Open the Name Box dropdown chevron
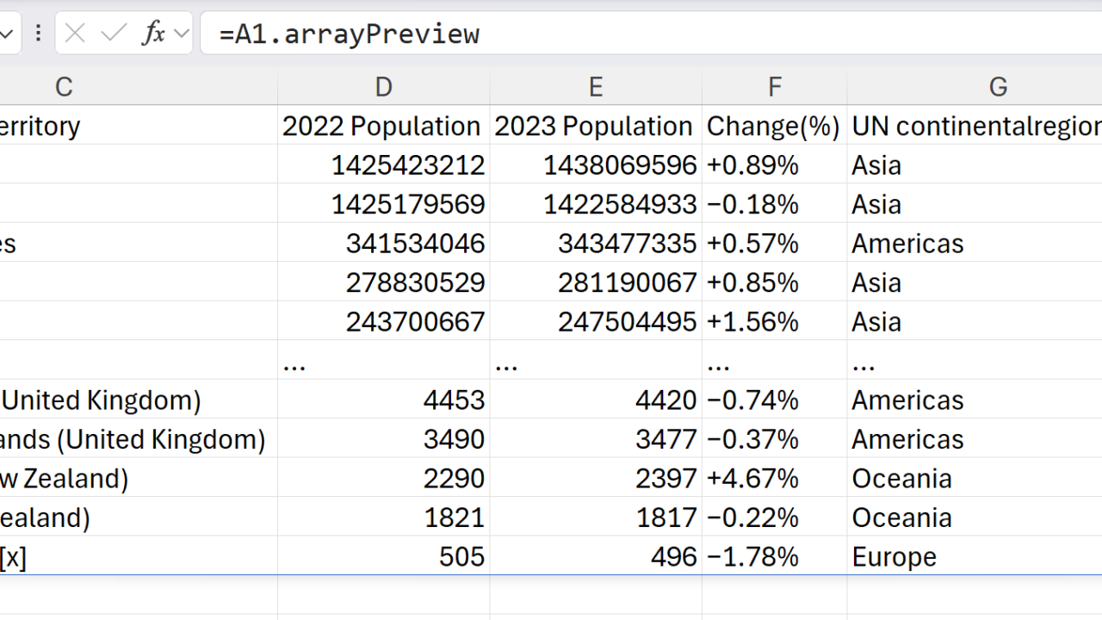 tap(7, 34)
